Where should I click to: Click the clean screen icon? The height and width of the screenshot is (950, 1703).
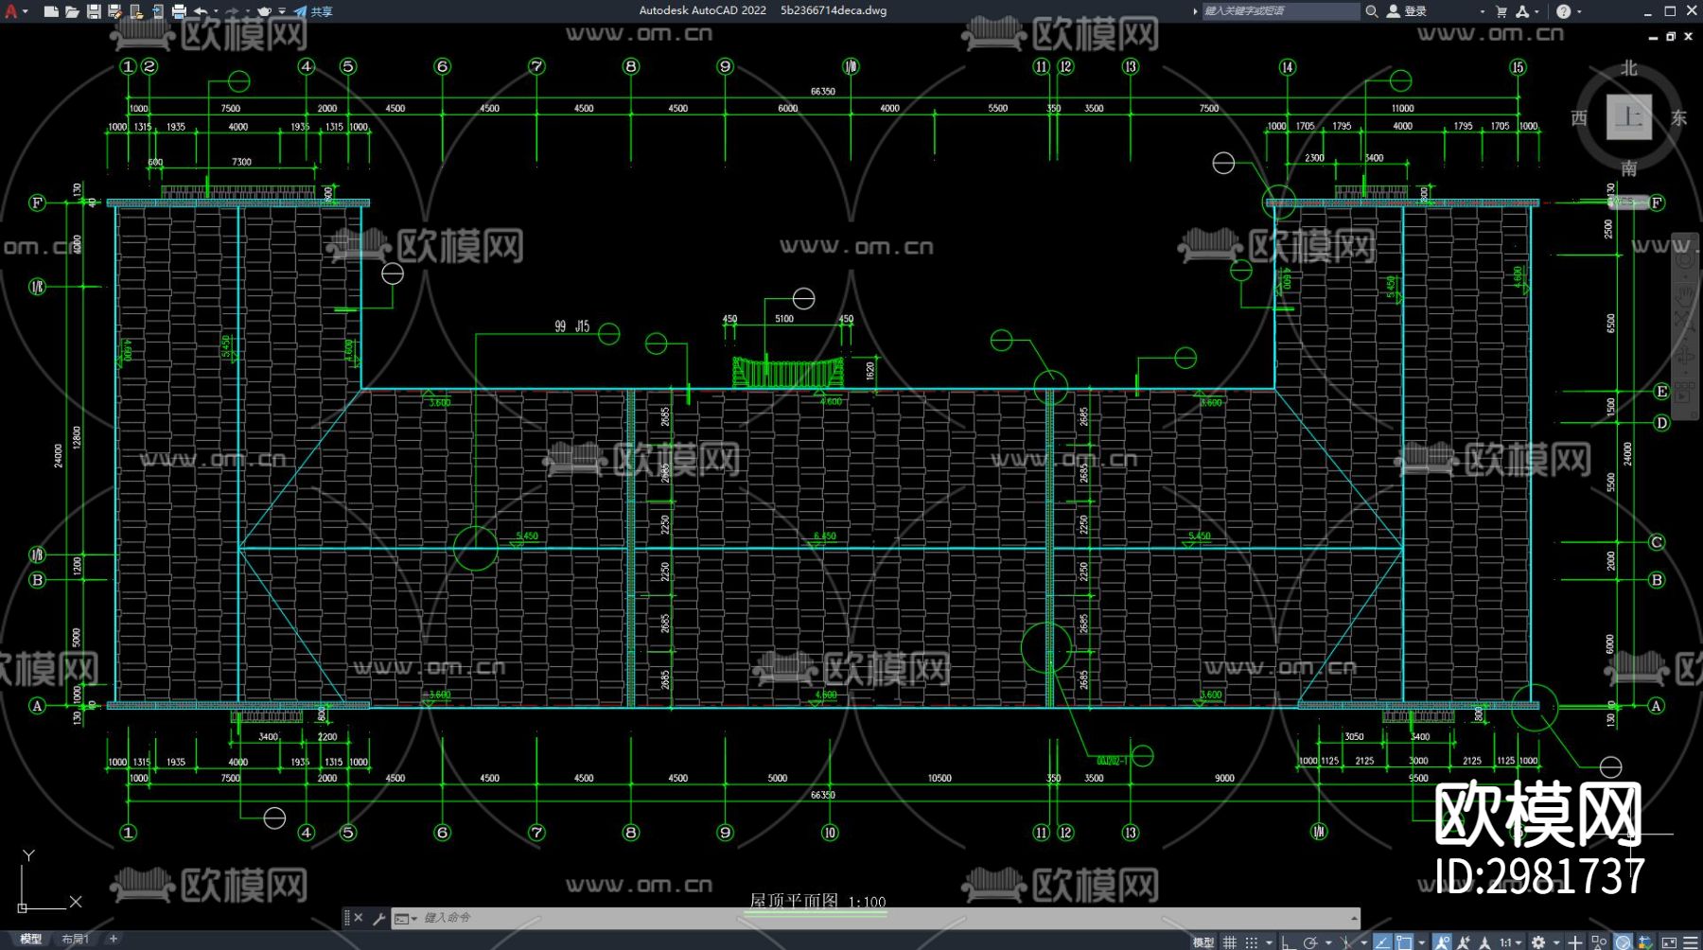(1669, 942)
